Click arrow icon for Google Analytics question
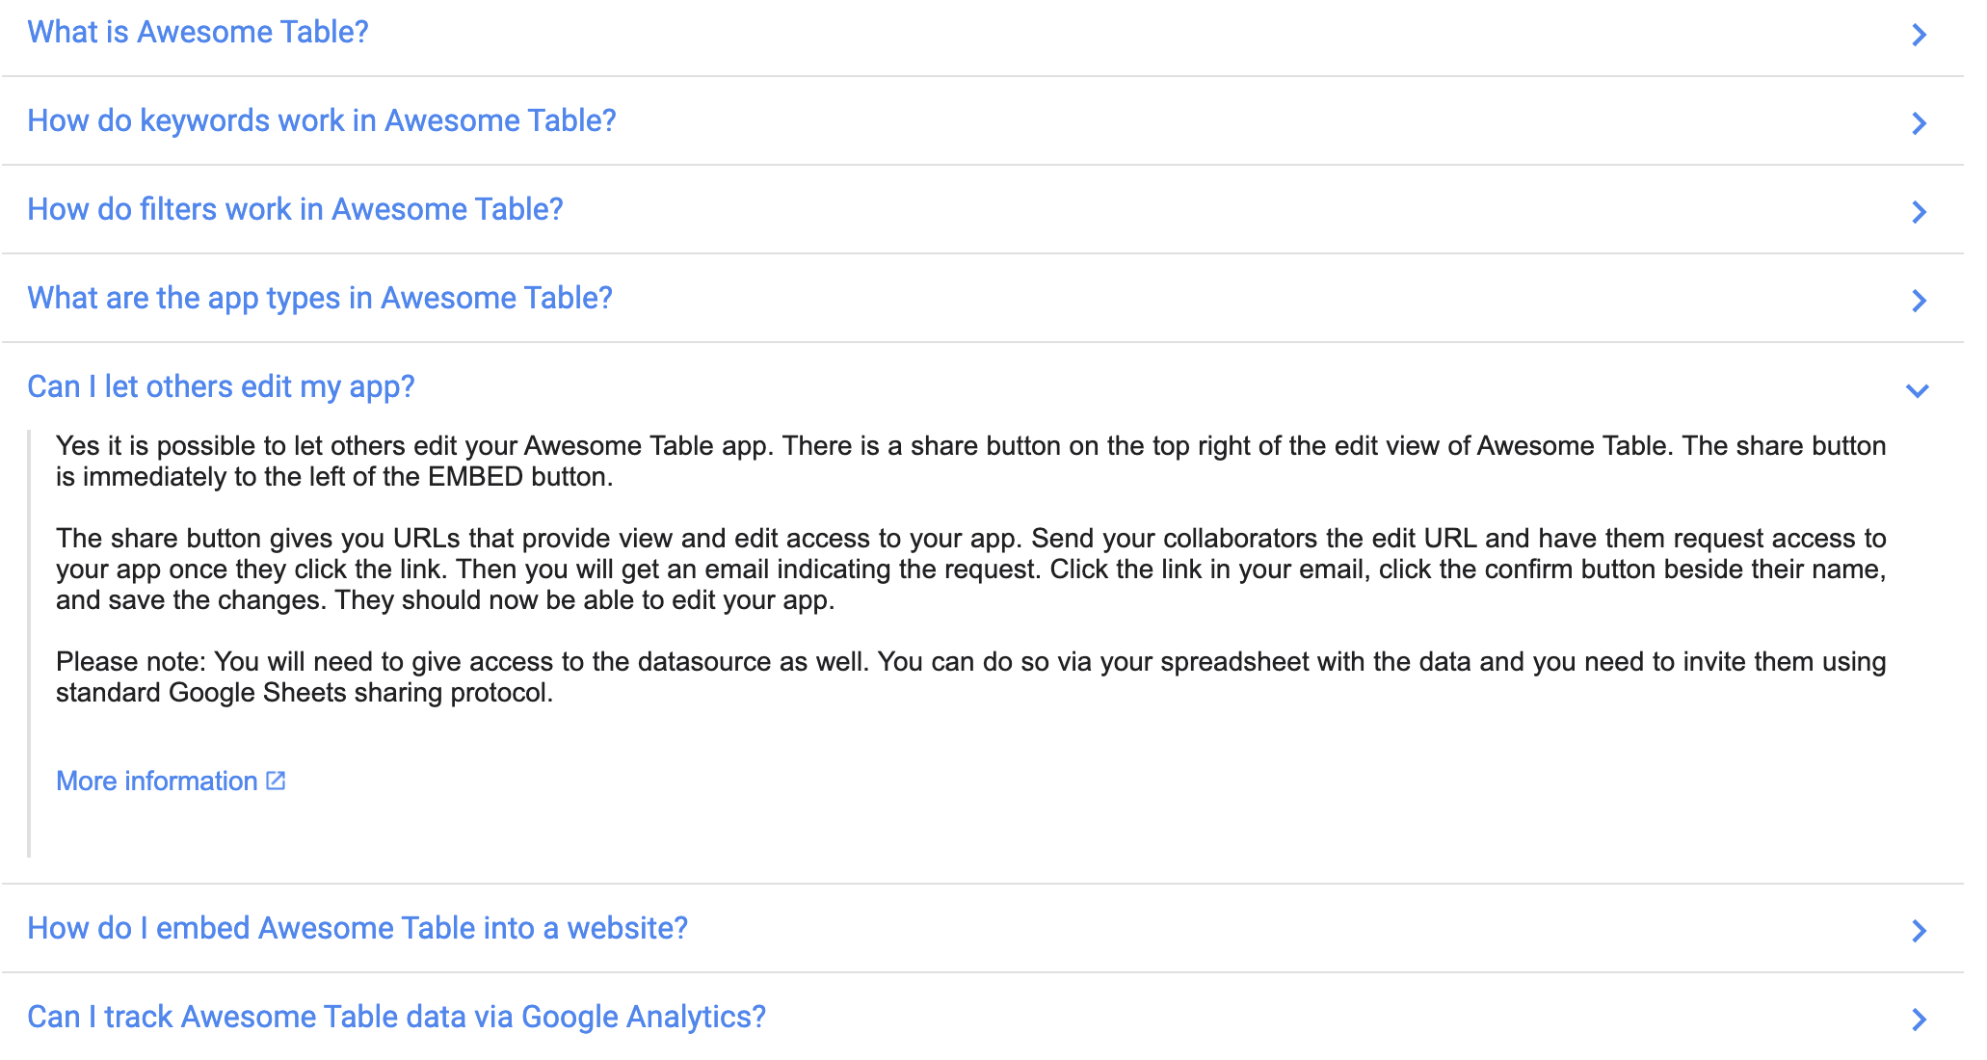This screenshot has width=1987, height=1060. pos(1919,1020)
